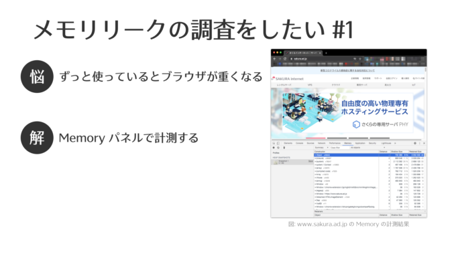Image resolution: width=456 pixels, height=256 pixels.
Task: Click the hexagon PHY logo in banner
Action: pyautogui.click(x=356, y=124)
